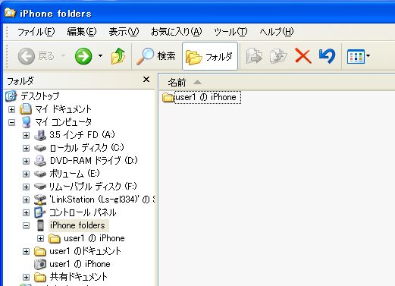This screenshot has width=395, height=286.
Task: Expand the マイ ドキュメント node
Action: click(x=11, y=109)
